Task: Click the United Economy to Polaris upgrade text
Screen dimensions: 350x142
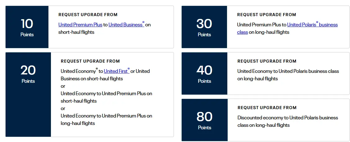Action: pos(288,75)
